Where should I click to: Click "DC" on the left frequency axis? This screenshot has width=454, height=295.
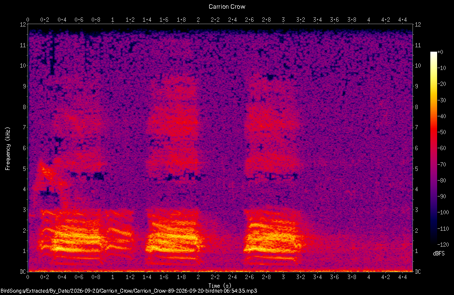click(23, 271)
